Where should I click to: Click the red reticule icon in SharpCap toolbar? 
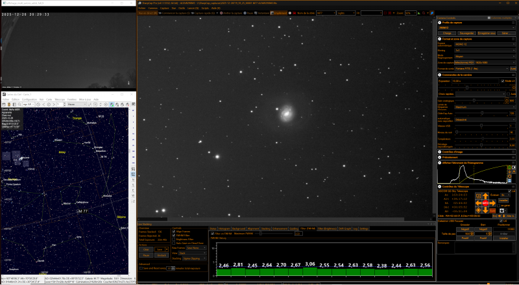coord(390,13)
